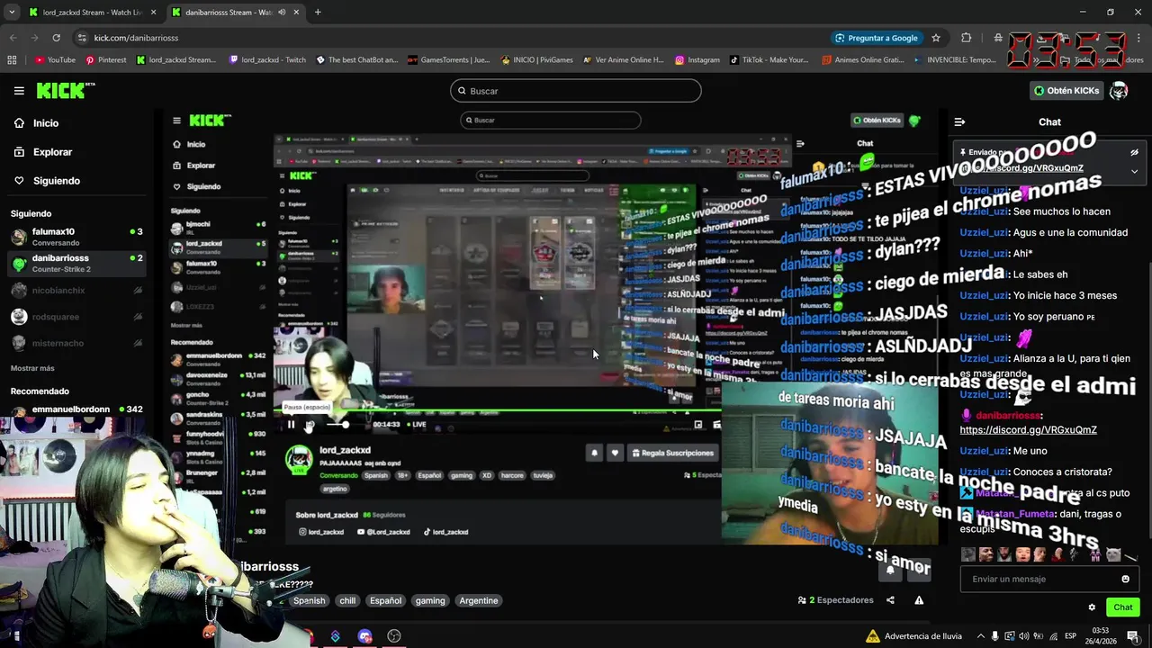Open the Instagram bookmark
This screenshot has width=1152, height=648.
click(697, 60)
